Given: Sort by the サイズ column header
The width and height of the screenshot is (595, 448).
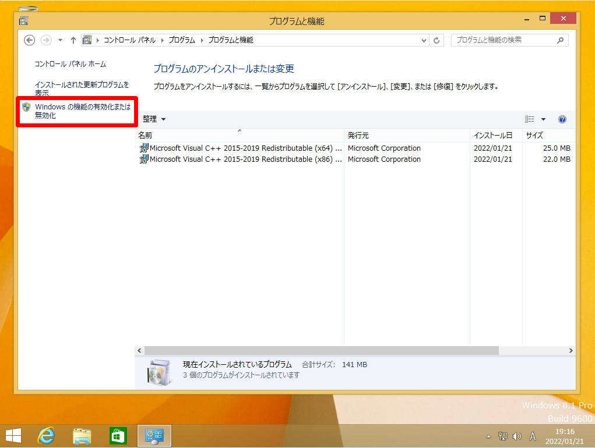Looking at the screenshot, I should click(x=548, y=135).
